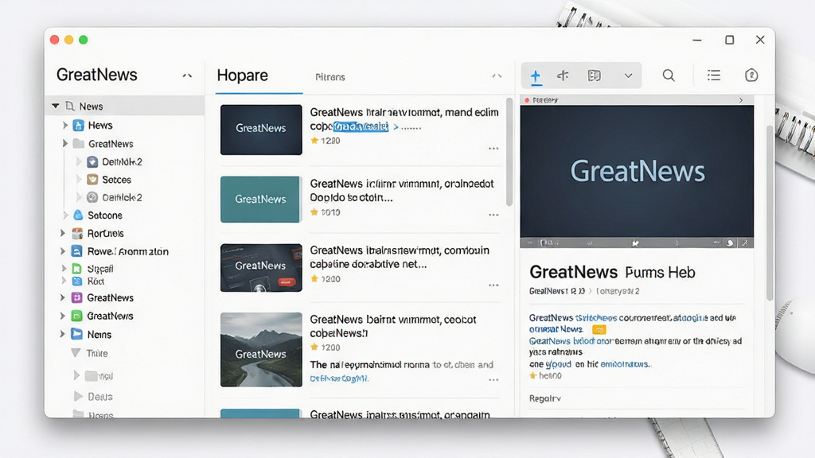Open the highlighted blue link in first article
Viewport: 815px width, 458px height.
pos(361,126)
